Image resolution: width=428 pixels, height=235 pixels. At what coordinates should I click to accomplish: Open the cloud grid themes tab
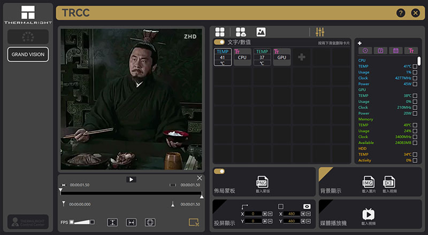coord(240,32)
